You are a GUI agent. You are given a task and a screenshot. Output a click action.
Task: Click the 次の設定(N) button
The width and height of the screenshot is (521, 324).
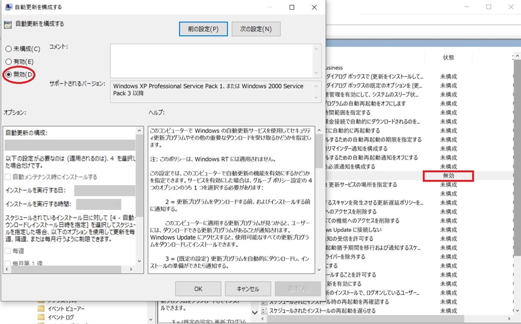256,29
